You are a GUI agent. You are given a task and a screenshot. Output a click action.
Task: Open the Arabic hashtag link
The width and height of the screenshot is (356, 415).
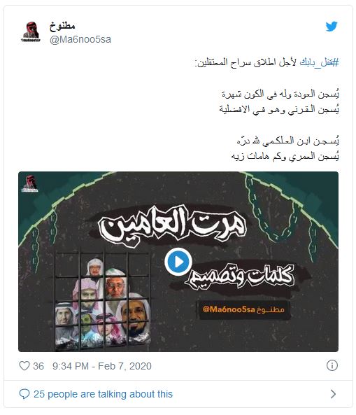pos(319,63)
